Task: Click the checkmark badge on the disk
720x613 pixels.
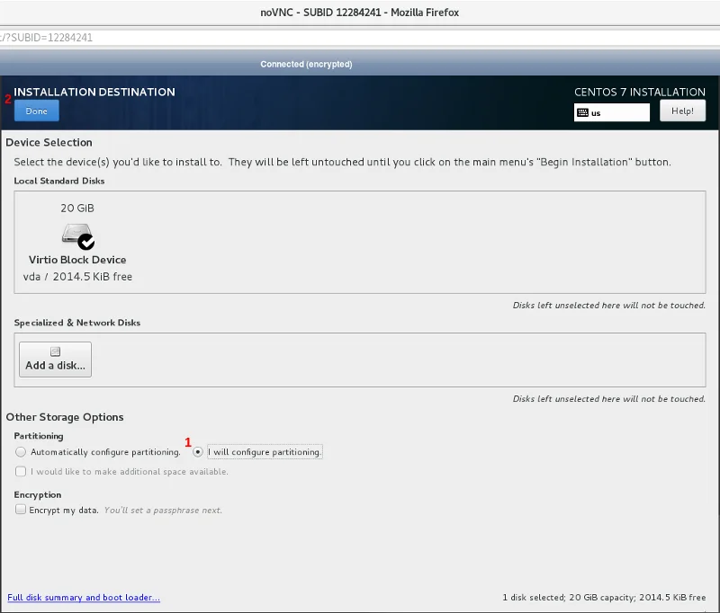Action: [86, 242]
